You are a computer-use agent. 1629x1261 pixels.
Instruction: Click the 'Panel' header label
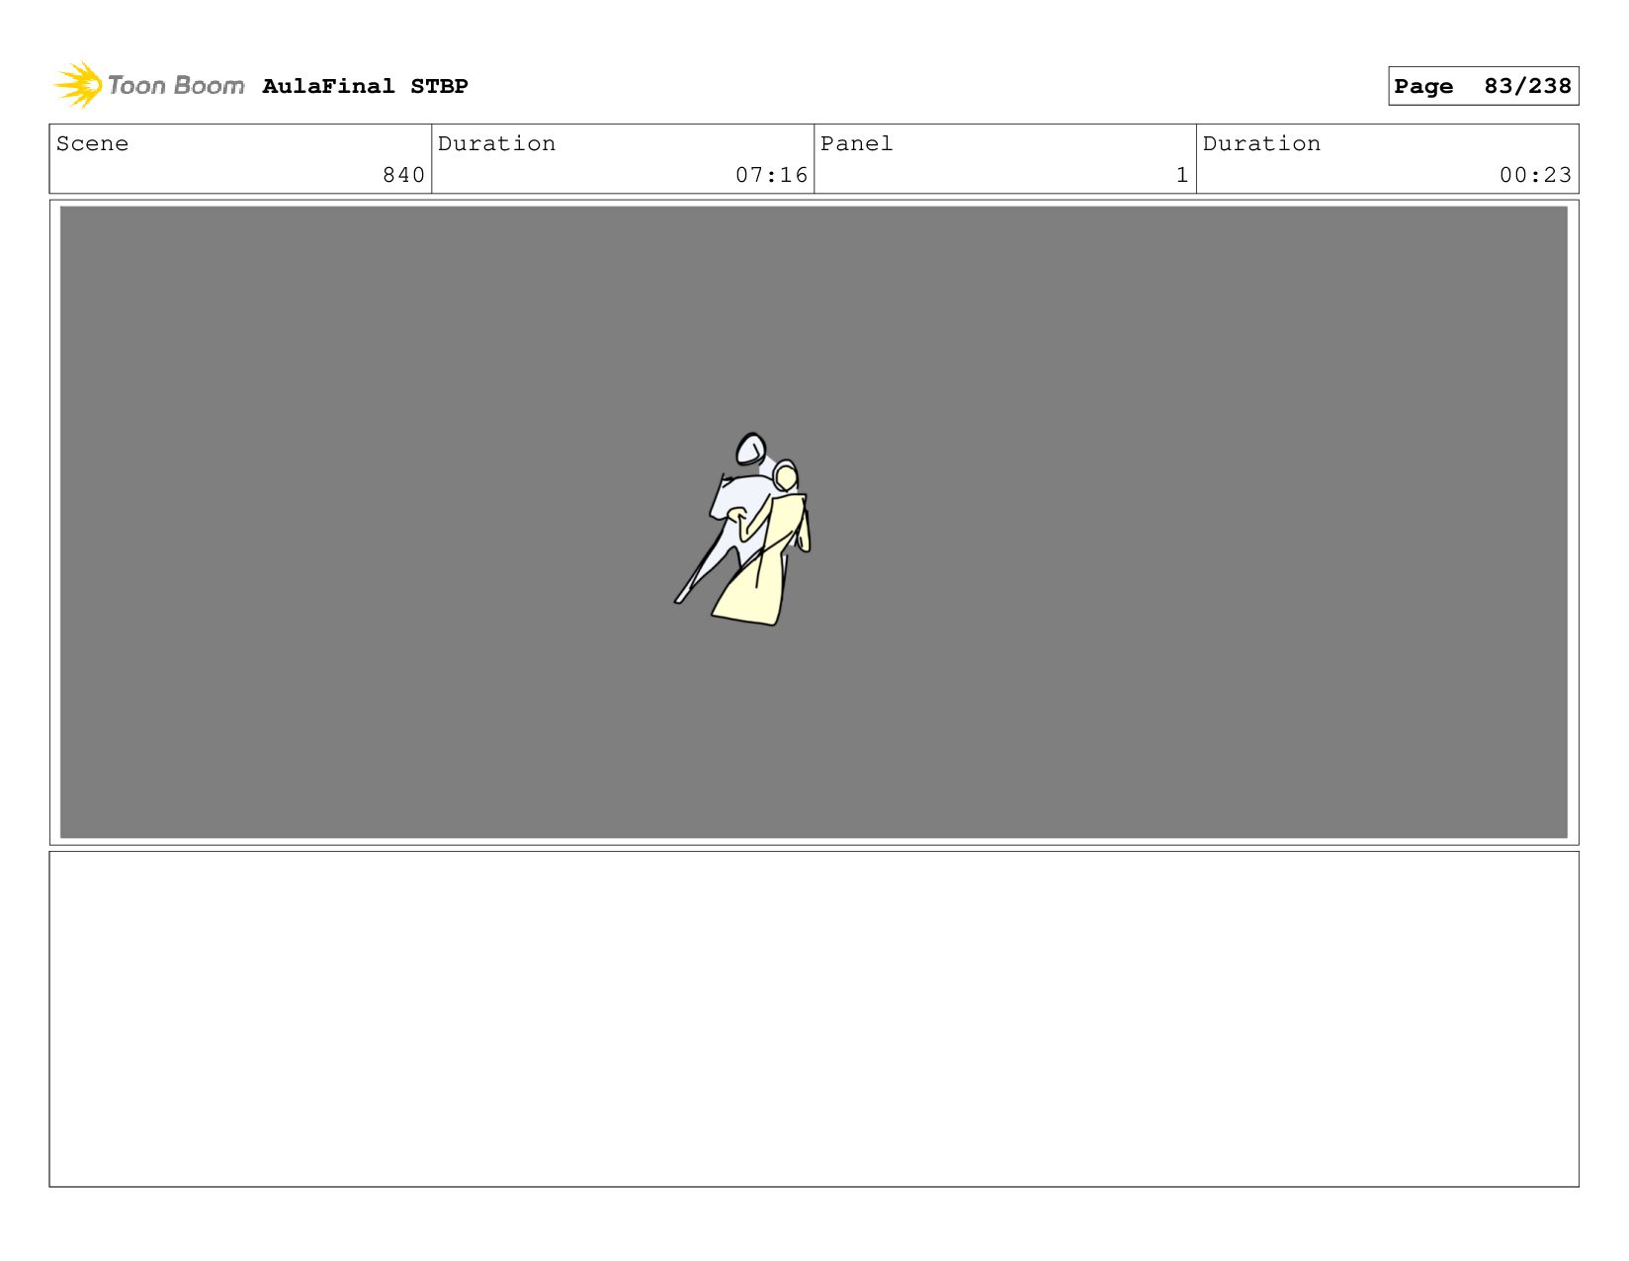point(856,143)
